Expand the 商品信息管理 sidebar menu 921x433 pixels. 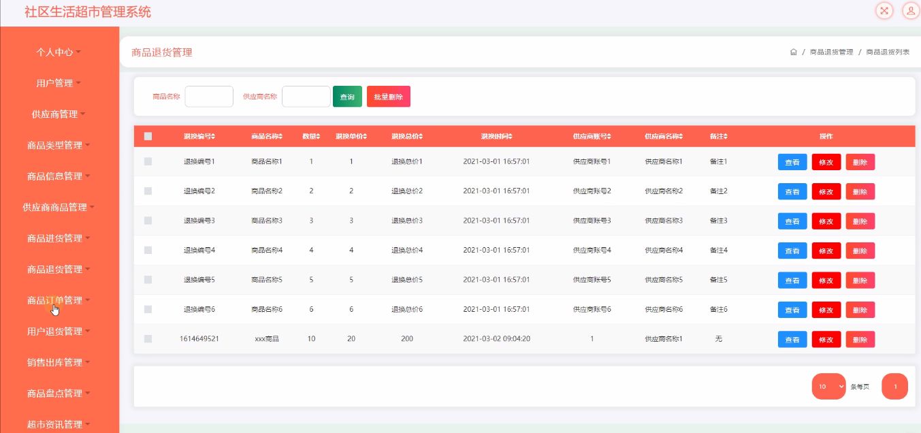click(x=59, y=176)
